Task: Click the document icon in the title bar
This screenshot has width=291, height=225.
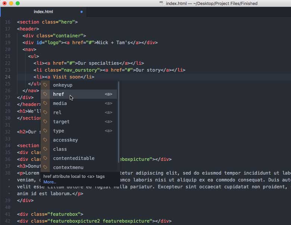Action: point(162,3)
